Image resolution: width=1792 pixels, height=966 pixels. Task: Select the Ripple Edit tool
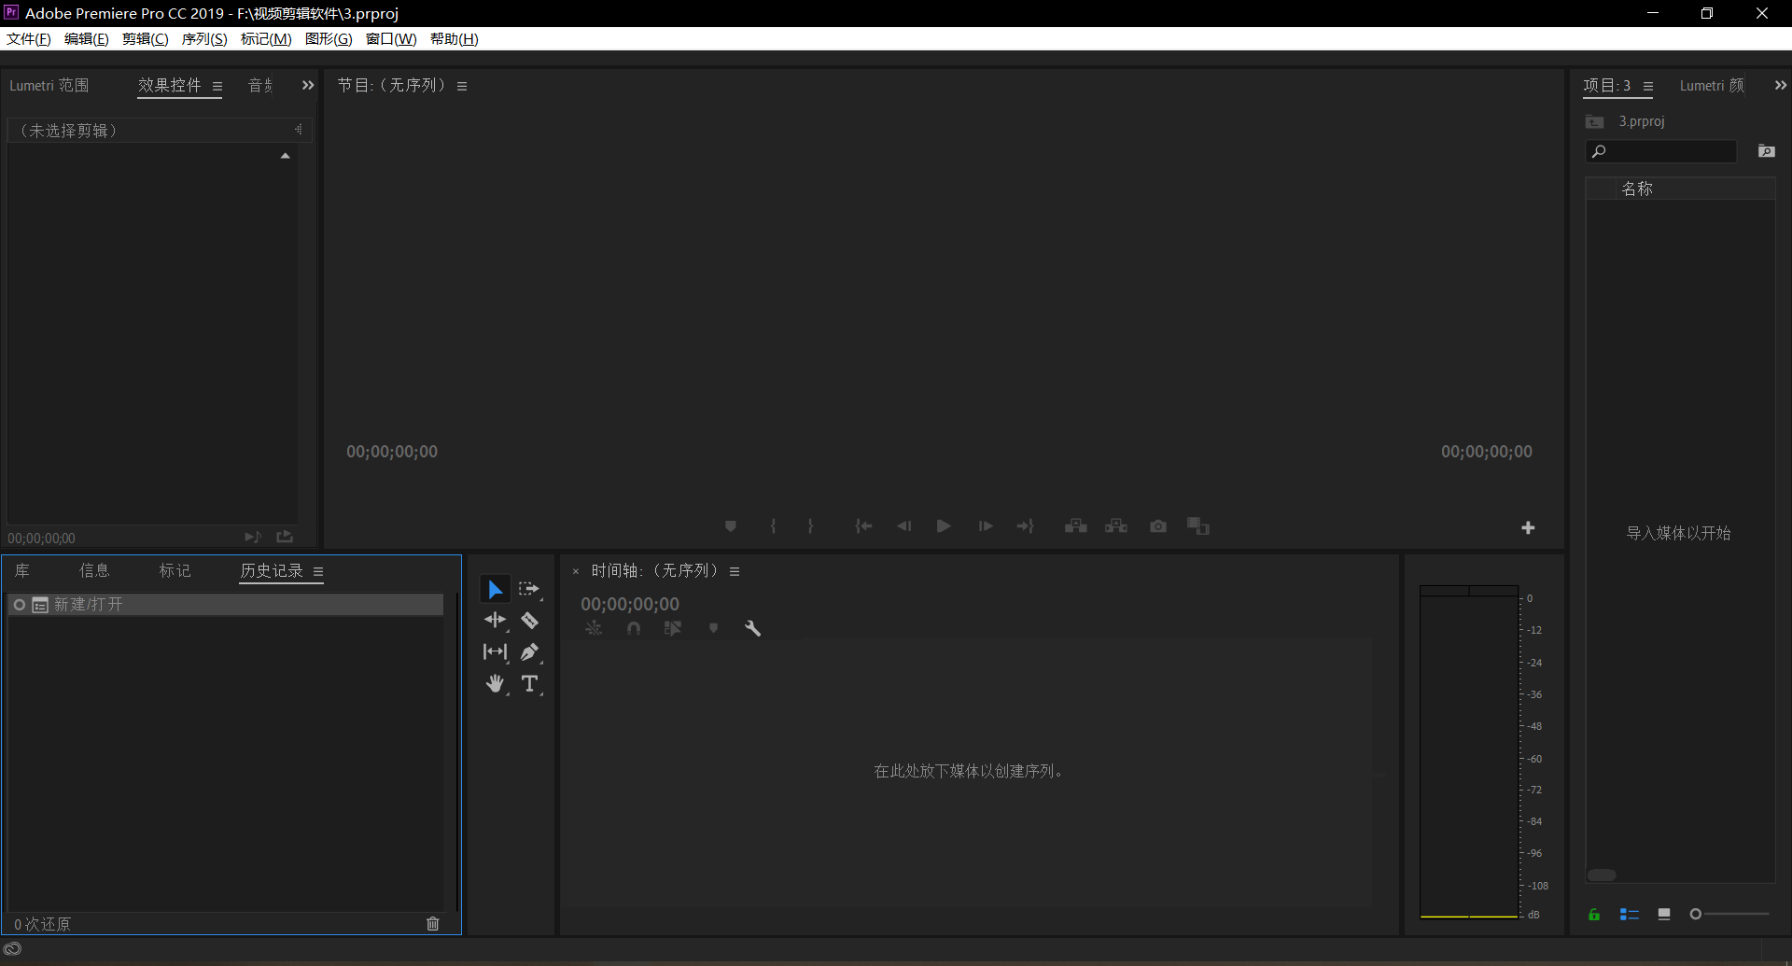click(x=495, y=621)
